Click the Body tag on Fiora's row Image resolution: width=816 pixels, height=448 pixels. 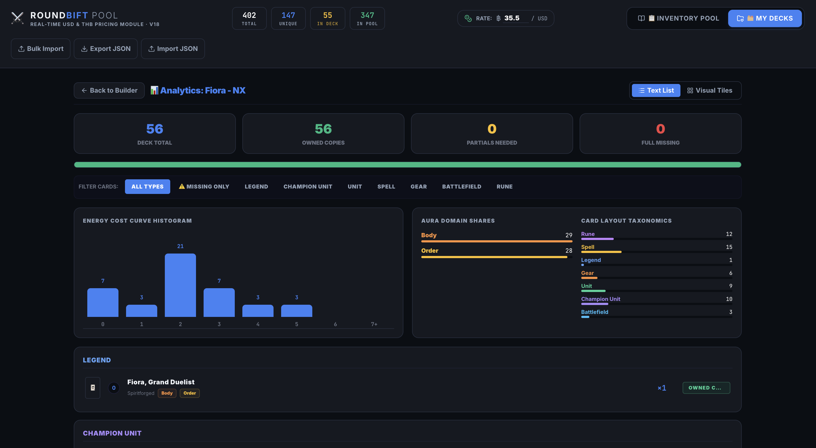[167, 393]
